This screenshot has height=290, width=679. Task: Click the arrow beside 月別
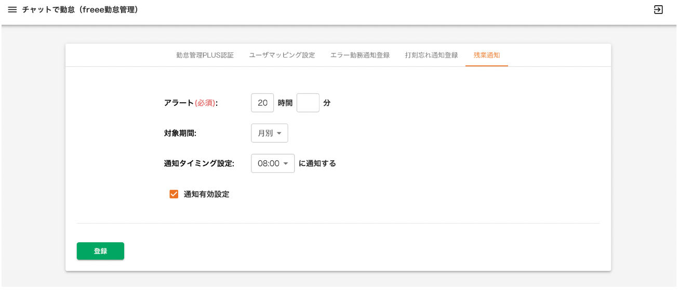pos(279,133)
